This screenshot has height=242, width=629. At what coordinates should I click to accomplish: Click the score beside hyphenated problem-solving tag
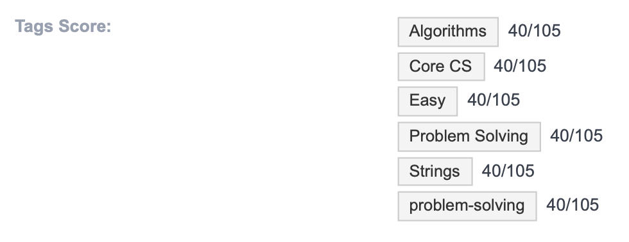(573, 205)
